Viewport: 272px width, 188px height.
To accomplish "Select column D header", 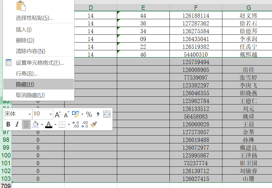I will [x=91, y=8].
